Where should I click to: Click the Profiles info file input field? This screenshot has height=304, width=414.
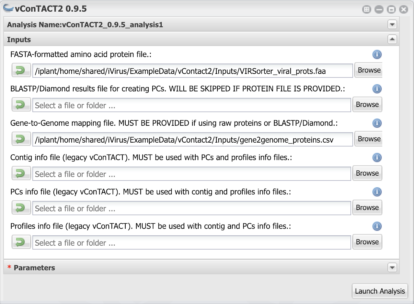[191, 242]
